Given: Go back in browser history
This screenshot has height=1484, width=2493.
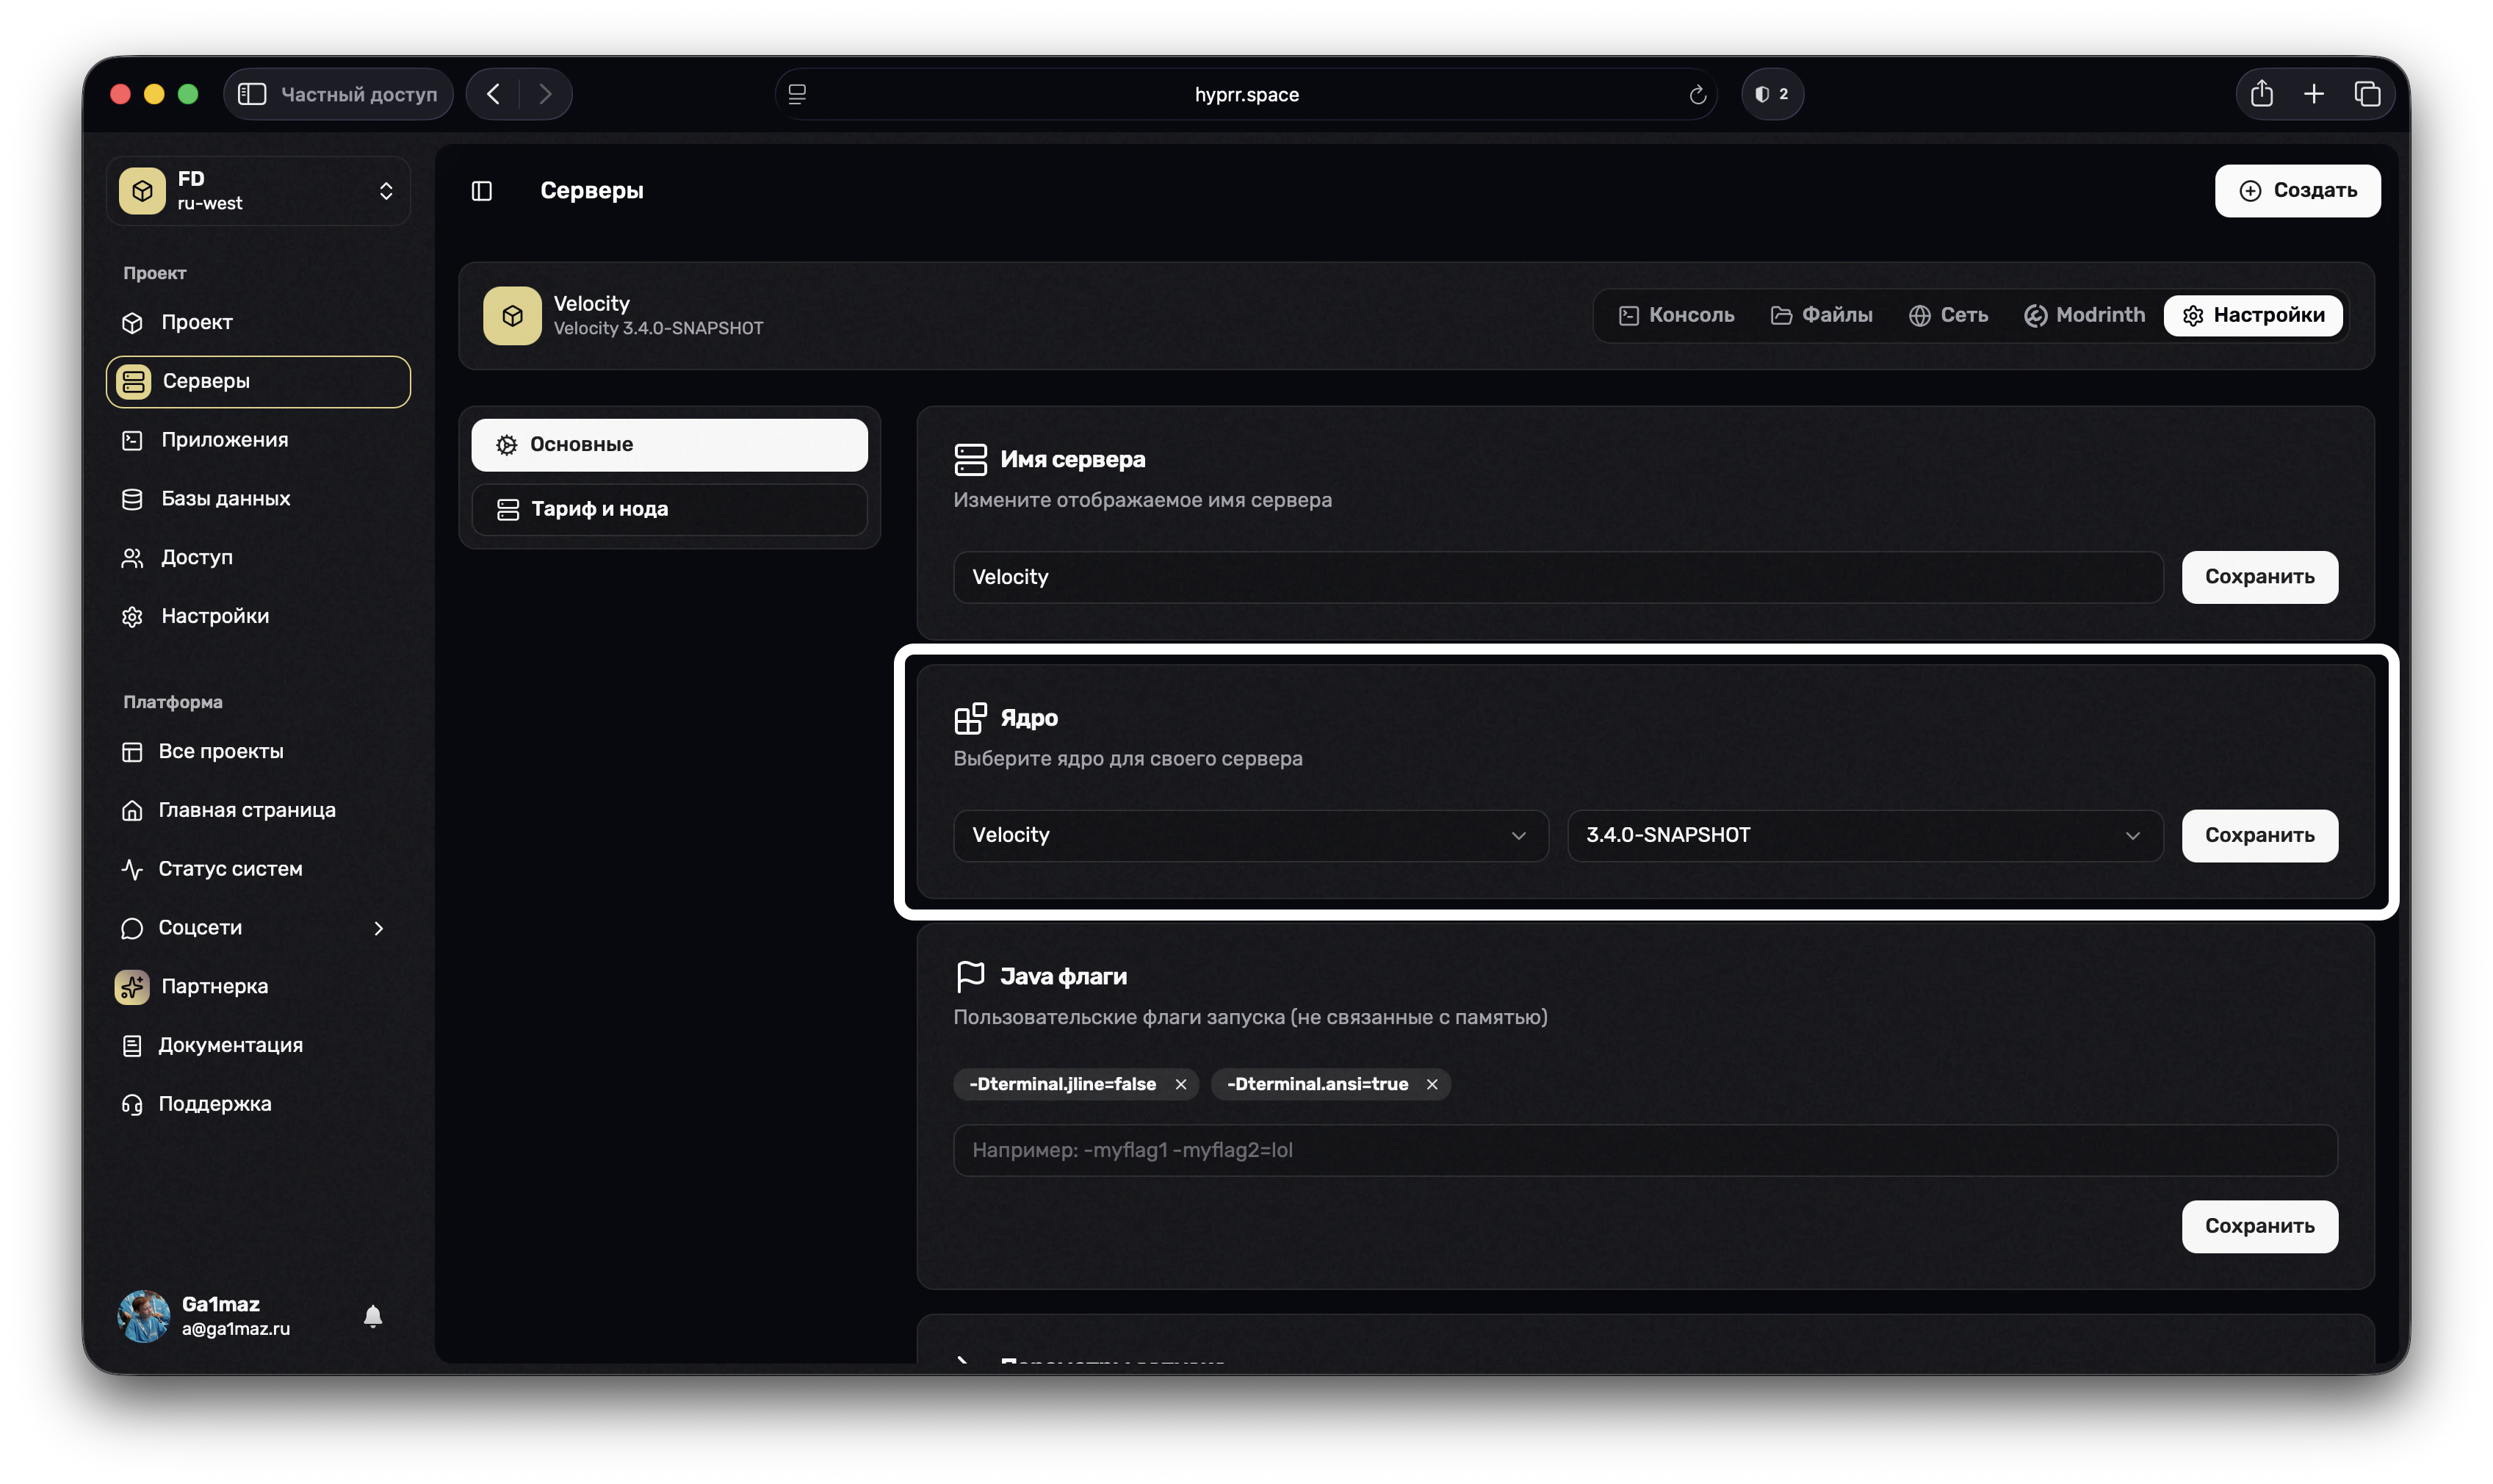Looking at the screenshot, I should pos(493,94).
